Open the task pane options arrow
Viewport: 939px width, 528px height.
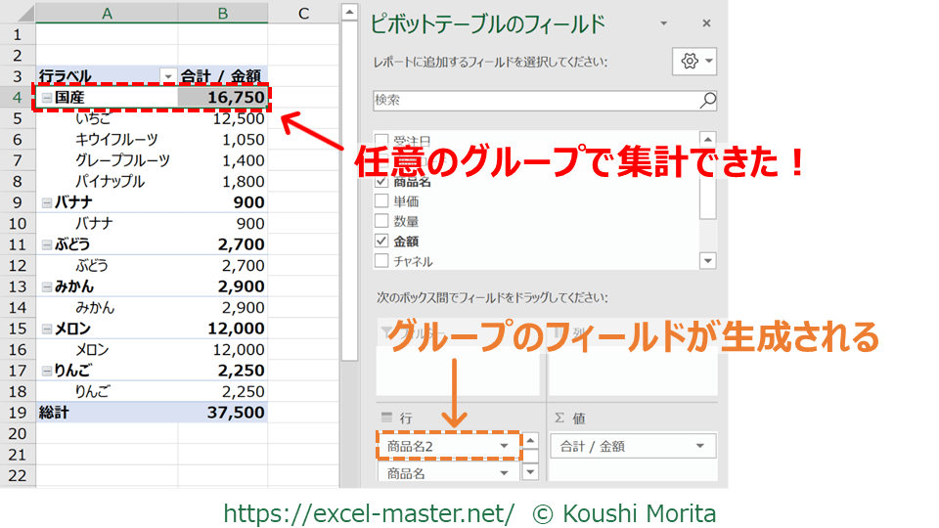(664, 23)
